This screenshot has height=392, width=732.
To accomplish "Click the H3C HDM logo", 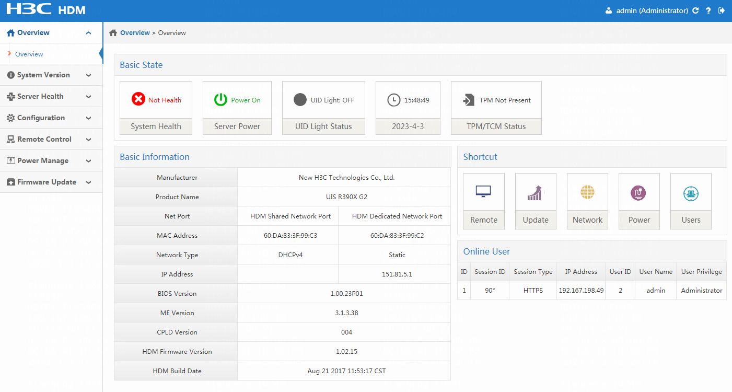I will tap(45, 9).
